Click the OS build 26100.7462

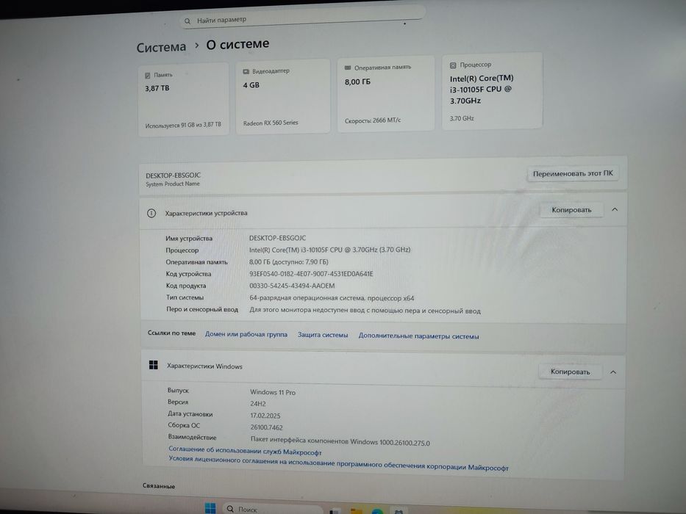266,427
